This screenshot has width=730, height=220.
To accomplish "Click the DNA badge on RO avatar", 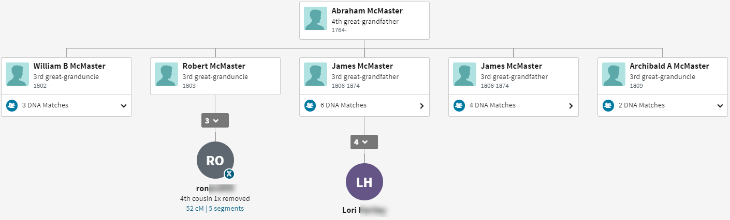I will click(x=229, y=174).
